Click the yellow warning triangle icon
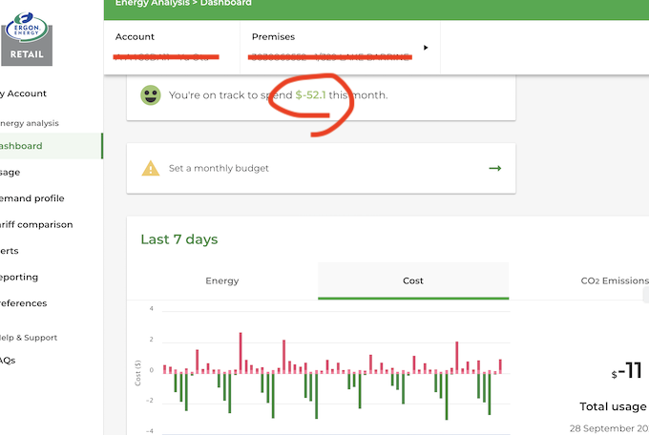Image resolution: width=649 pixels, height=435 pixels. (x=151, y=168)
